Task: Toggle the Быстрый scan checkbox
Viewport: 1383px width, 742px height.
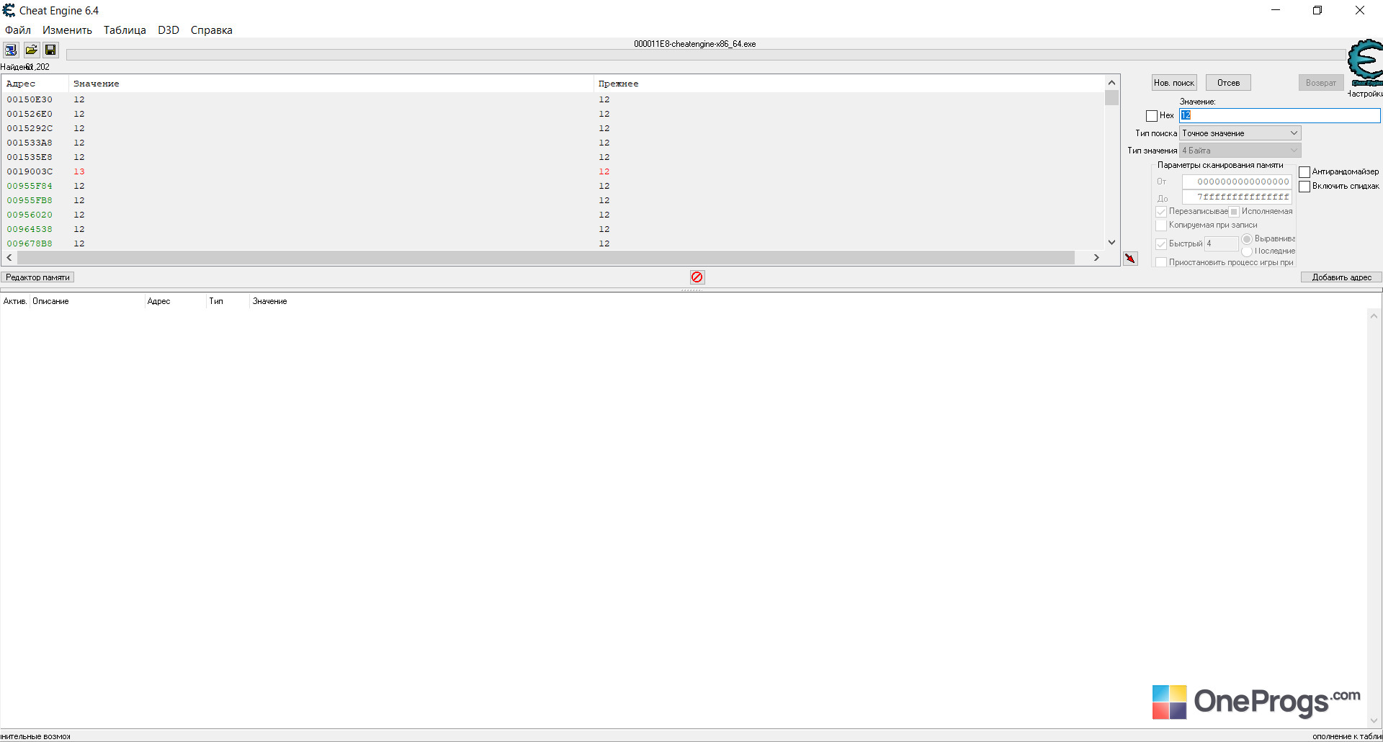Action: (1161, 244)
